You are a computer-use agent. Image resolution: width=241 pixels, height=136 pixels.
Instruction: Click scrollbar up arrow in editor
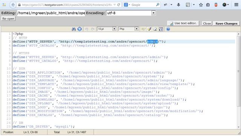(x=238, y=34)
